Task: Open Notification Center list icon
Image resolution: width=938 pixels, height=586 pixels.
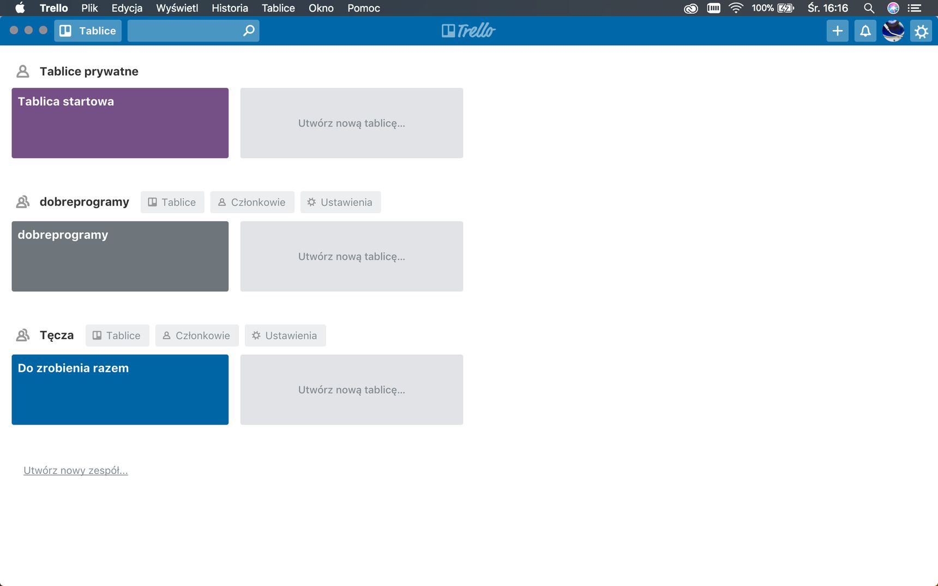Action: (915, 8)
